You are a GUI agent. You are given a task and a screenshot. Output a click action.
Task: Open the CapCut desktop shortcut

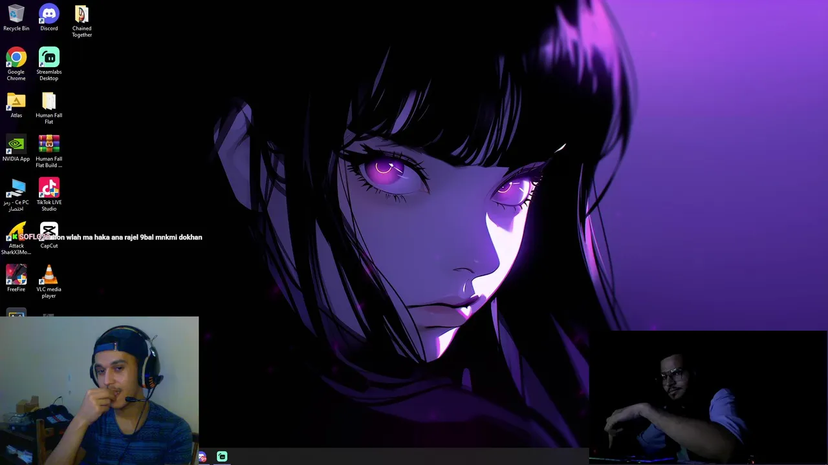point(49,235)
